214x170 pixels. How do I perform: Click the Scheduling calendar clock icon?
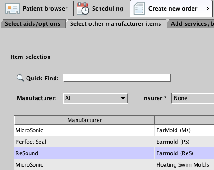click(83, 8)
